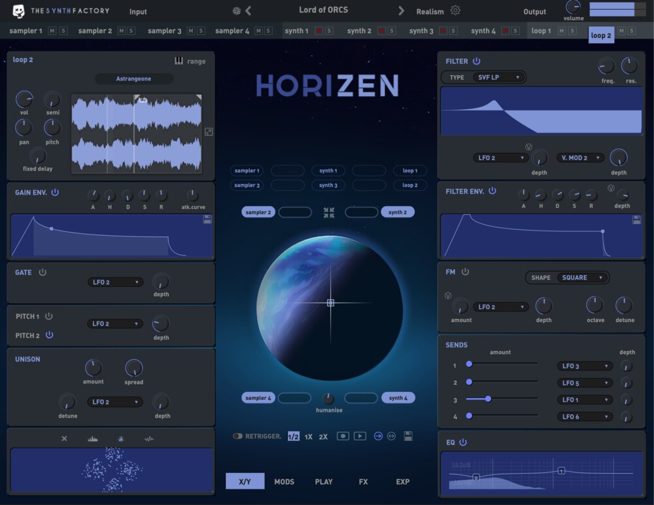Click the play icon next to record

[x=360, y=435]
